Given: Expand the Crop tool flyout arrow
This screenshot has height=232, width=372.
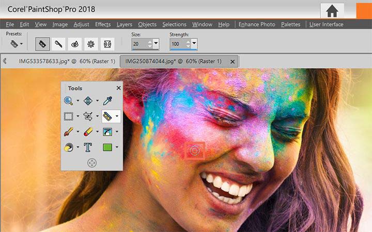Looking at the screenshot, I should coord(98,116).
